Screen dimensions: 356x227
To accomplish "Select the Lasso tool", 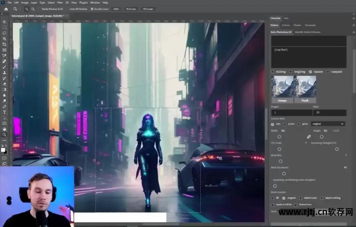I will 4,33.
